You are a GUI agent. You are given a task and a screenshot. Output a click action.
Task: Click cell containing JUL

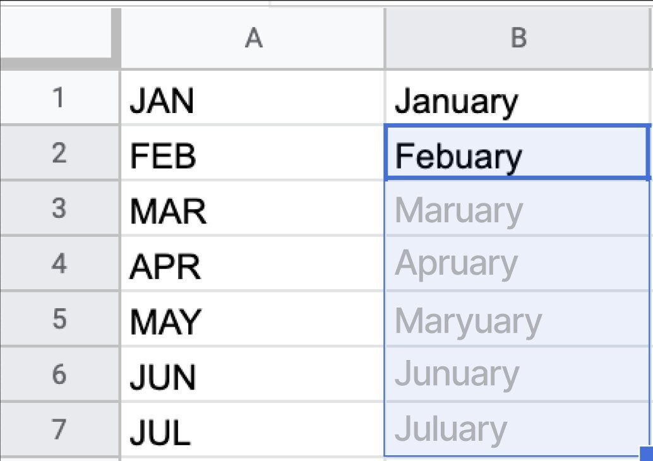coord(253,429)
